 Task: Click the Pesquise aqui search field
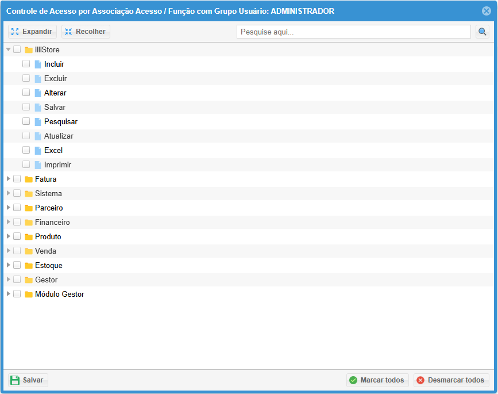pos(353,32)
